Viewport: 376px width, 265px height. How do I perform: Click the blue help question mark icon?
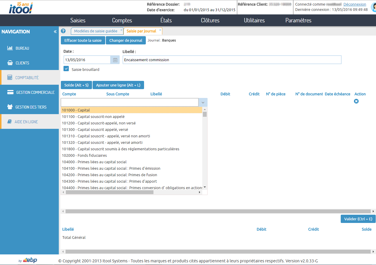63,31
